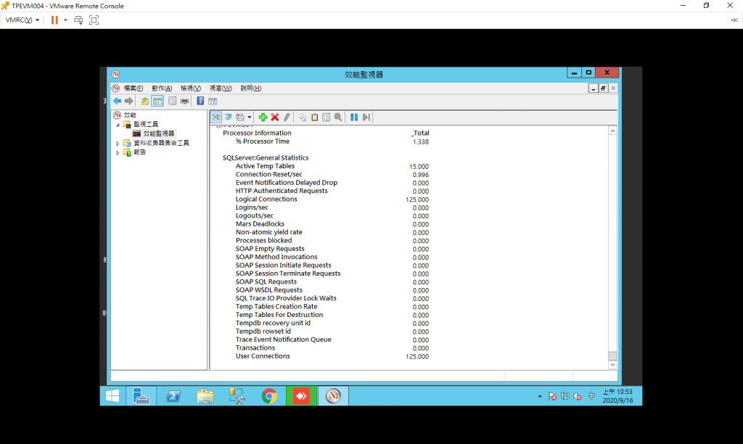Select the 監視工具 folder in tree
Screen dimensions: 743x444
pos(145,124)
